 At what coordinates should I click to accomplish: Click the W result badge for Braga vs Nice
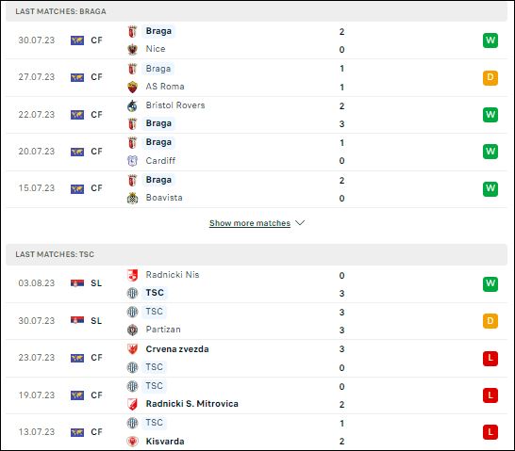[x=490, y=40]
